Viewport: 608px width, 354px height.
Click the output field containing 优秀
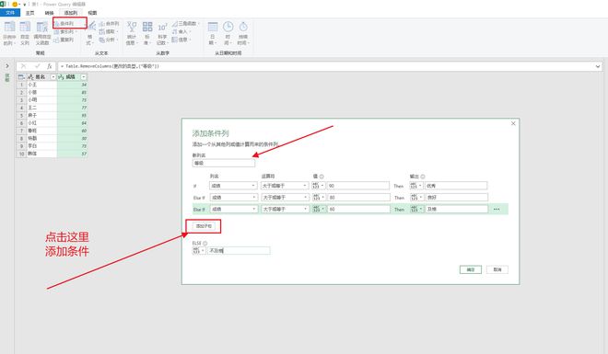(x=456, y=186)
